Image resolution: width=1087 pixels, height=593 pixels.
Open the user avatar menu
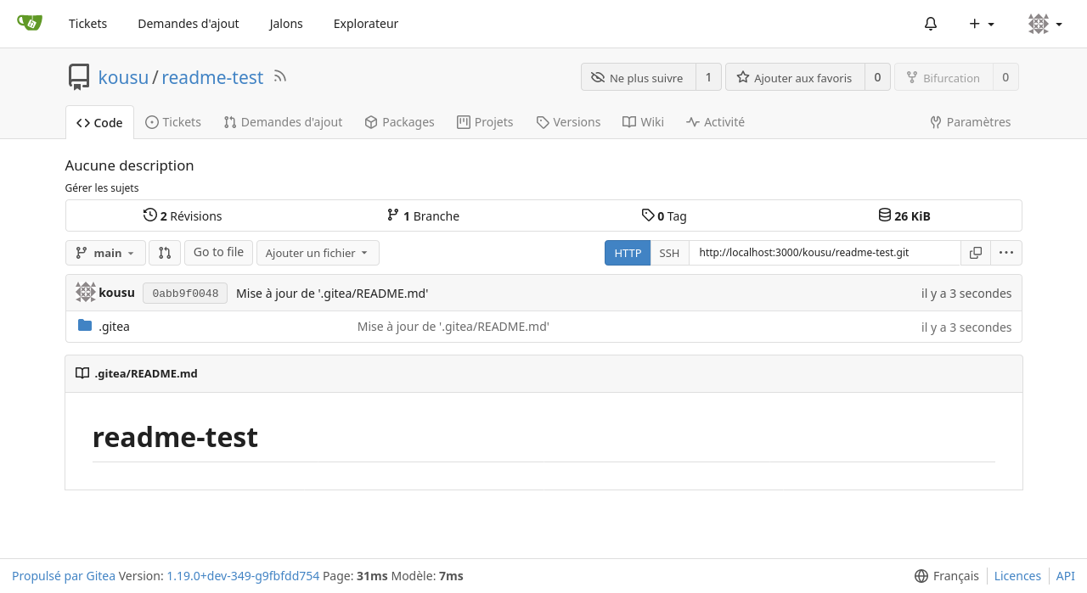click(x=1045, y=24)
